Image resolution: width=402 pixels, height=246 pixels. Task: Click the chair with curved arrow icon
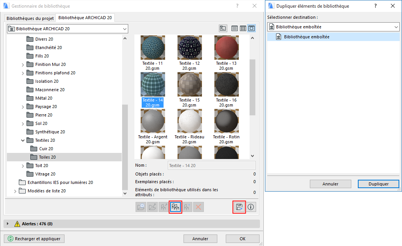164,207
